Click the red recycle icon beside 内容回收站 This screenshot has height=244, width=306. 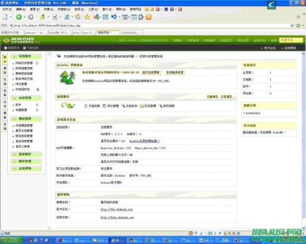[38, 90]
